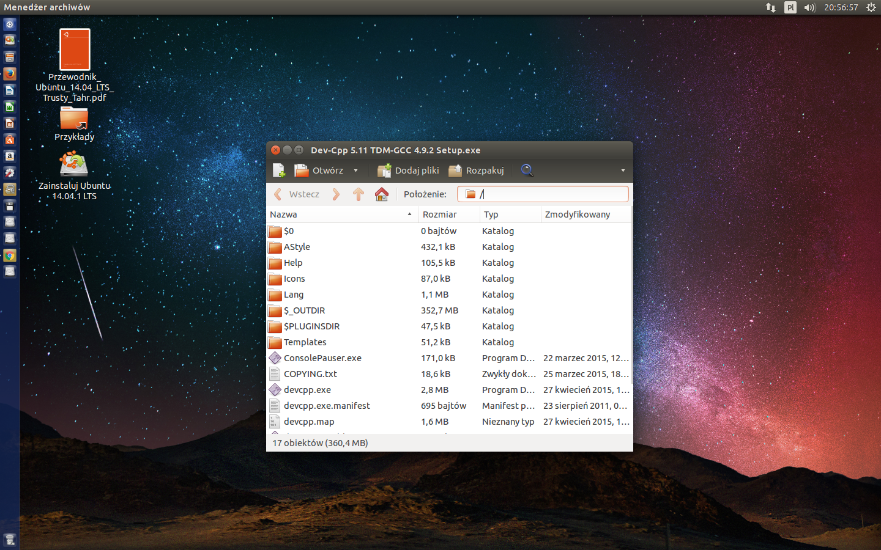Open LibreOffice Calc from the launcher
Viewport: 881px width, 550px height.
(x=10, y=107)
